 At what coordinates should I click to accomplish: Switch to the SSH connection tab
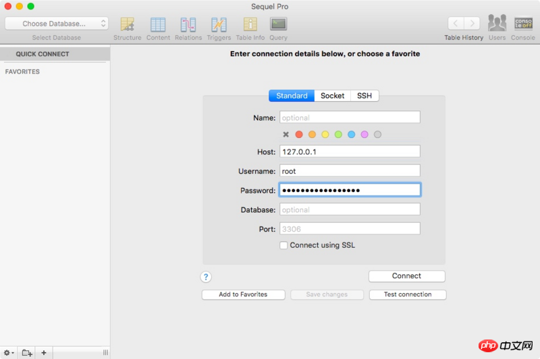(x=364, y=96)
